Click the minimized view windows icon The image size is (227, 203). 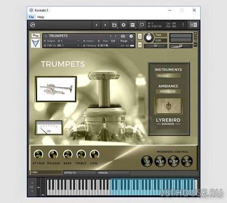click(x=142, y=25)
